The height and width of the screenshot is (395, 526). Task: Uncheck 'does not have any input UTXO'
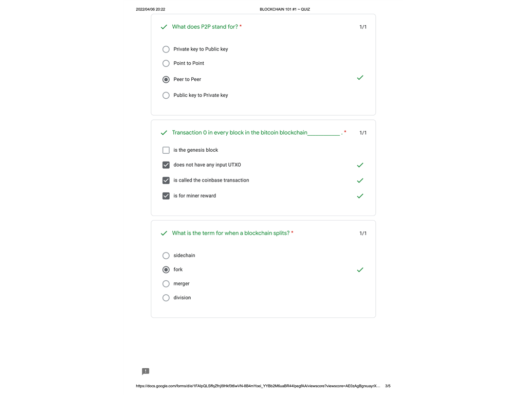coord(166,165)
